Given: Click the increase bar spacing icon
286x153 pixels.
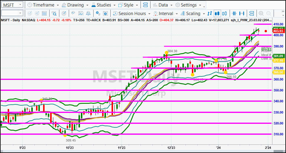Looking at the screenshot, I should 242,13.
